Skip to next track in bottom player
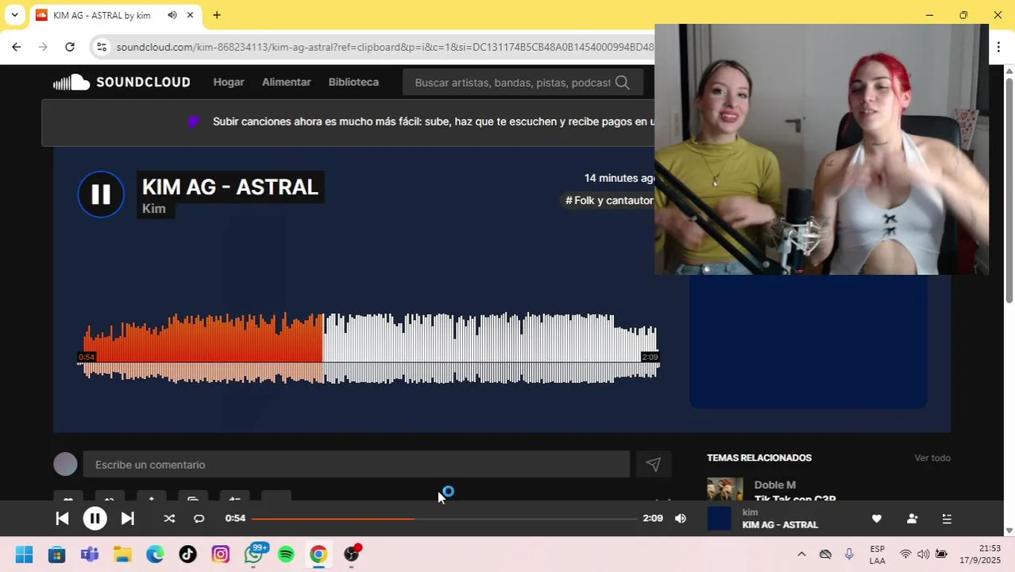Image resolution: width=1015 pixels, height=572 pixels. pos(127,519)
